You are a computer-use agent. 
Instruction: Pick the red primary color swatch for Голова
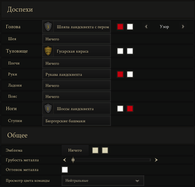coord(120,27)
